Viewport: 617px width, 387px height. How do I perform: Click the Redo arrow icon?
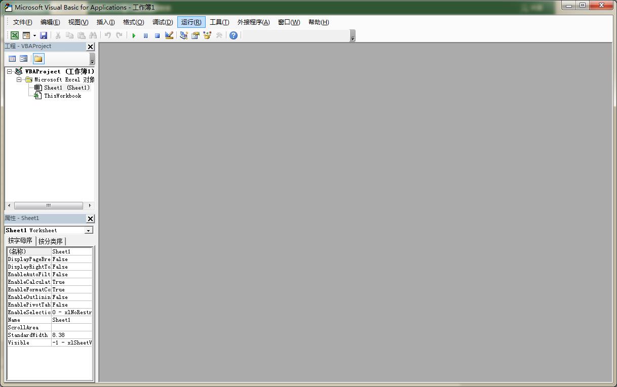click(119, 35)
